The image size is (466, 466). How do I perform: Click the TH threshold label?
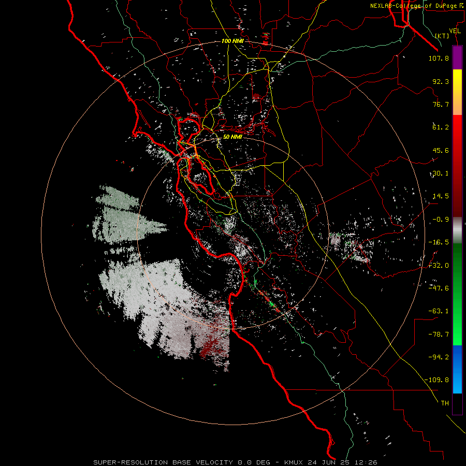point(445,403)
